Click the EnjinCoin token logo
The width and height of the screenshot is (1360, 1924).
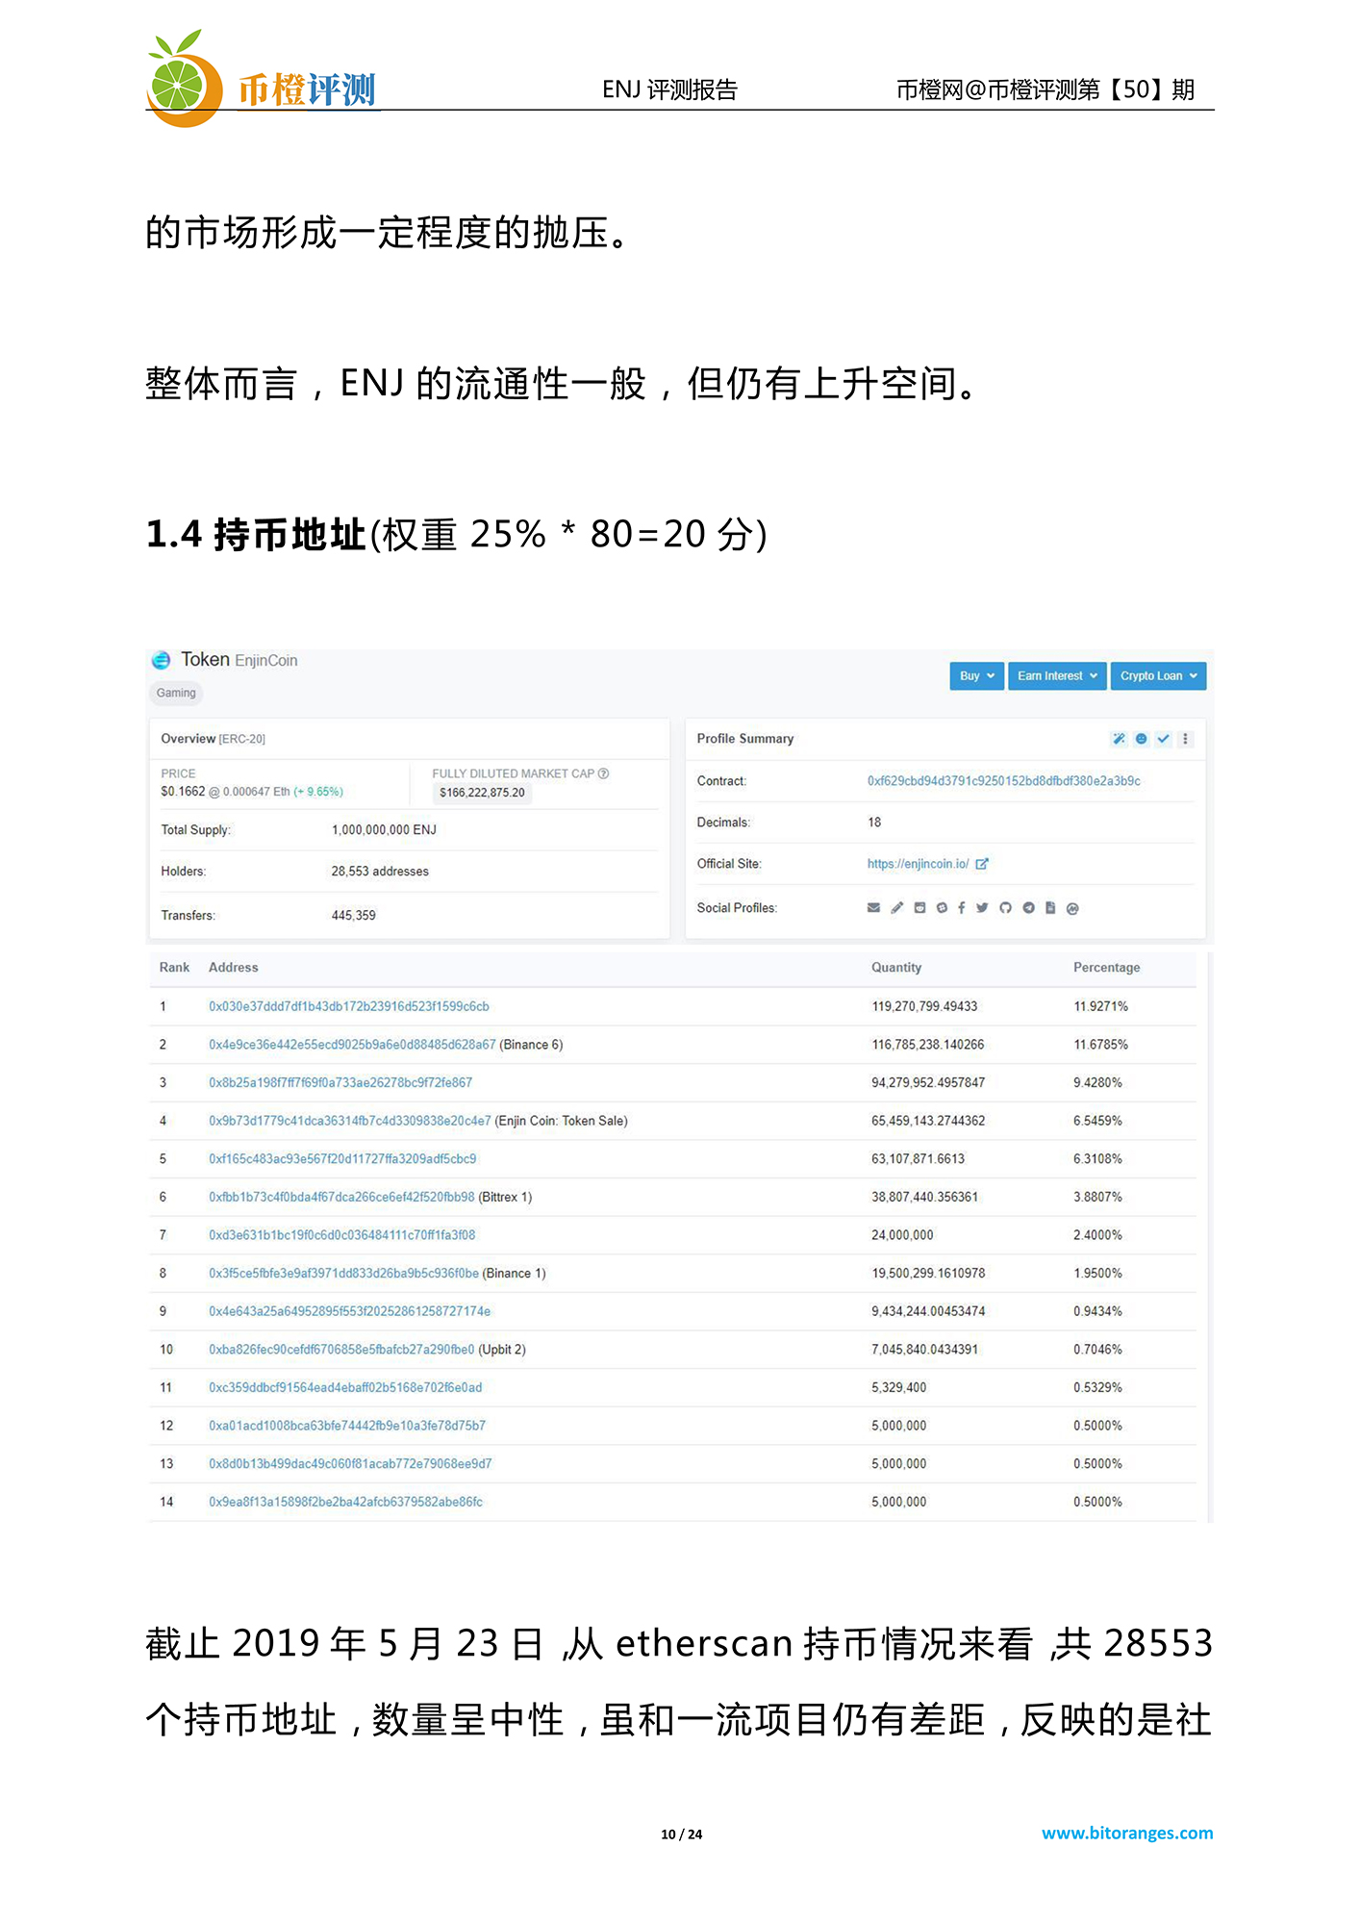tap(161, 660)
